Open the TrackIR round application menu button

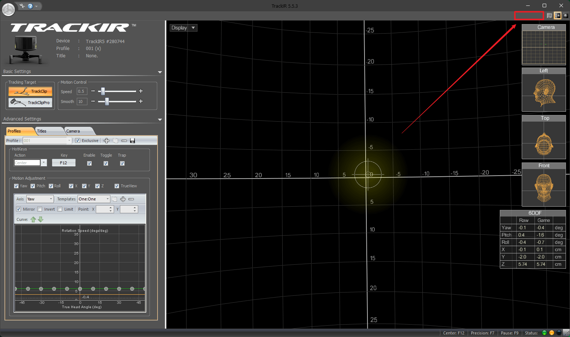pos(8,9)
